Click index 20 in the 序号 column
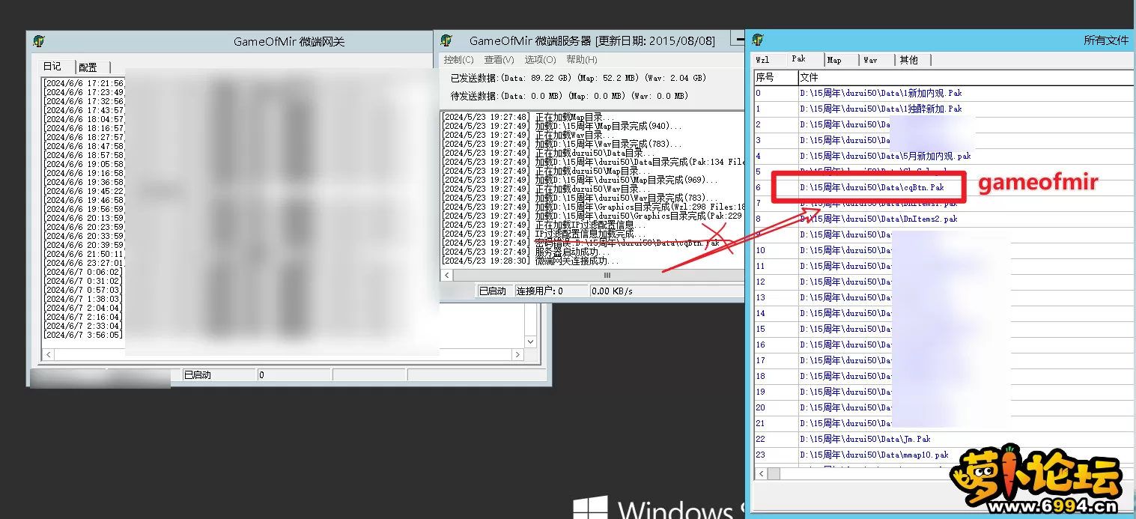The height and width of the screenshot is (519, 1136). [761, 407]
